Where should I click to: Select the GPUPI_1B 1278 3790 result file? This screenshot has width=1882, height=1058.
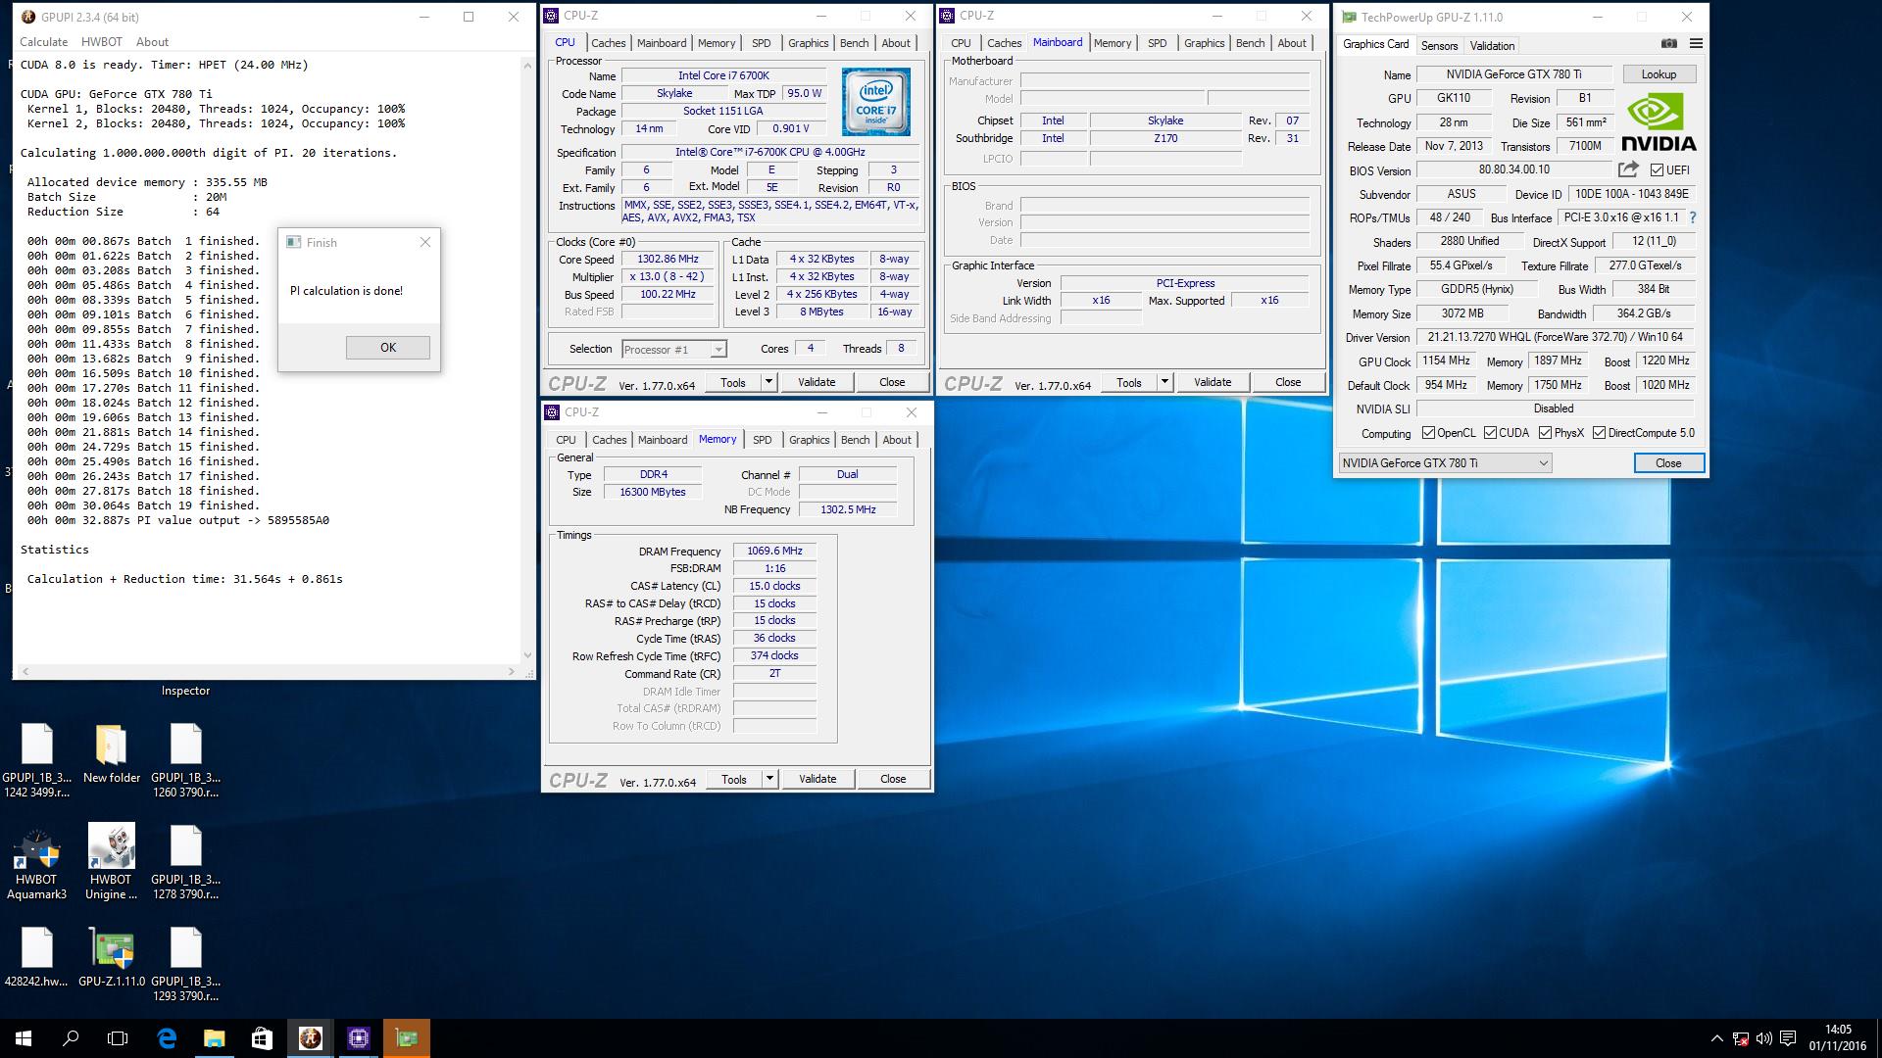(185, 863)
